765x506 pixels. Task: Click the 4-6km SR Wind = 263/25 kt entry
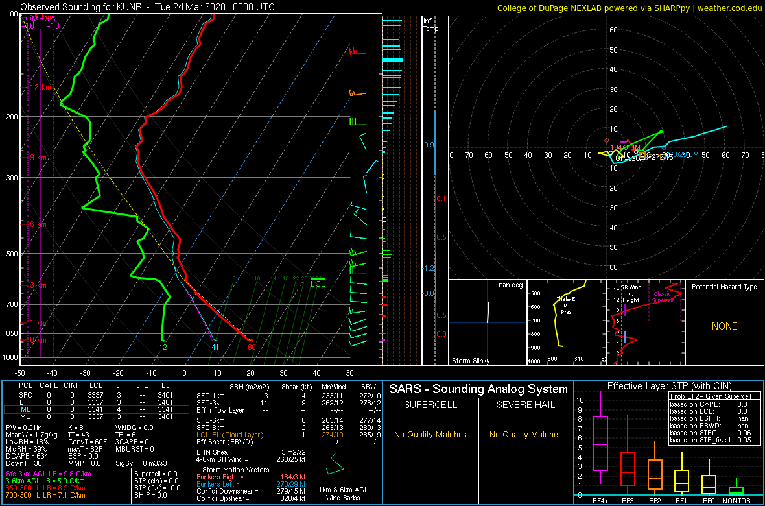(x=251, y=459)
